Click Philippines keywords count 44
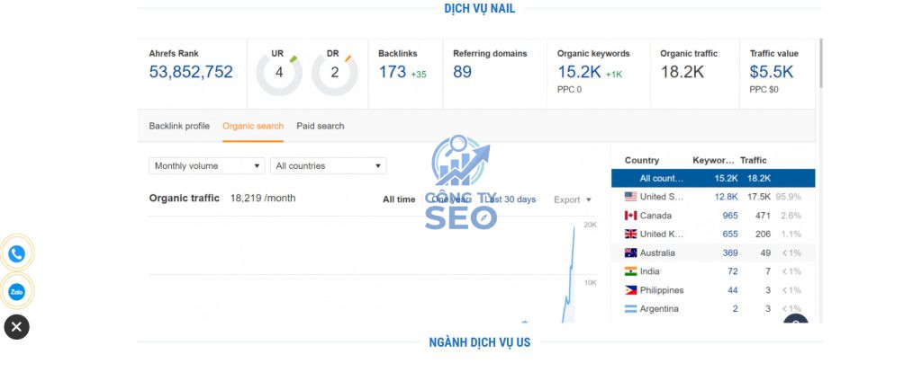The height and width of the screenshot is (372, 922). [x=733, y=290]
